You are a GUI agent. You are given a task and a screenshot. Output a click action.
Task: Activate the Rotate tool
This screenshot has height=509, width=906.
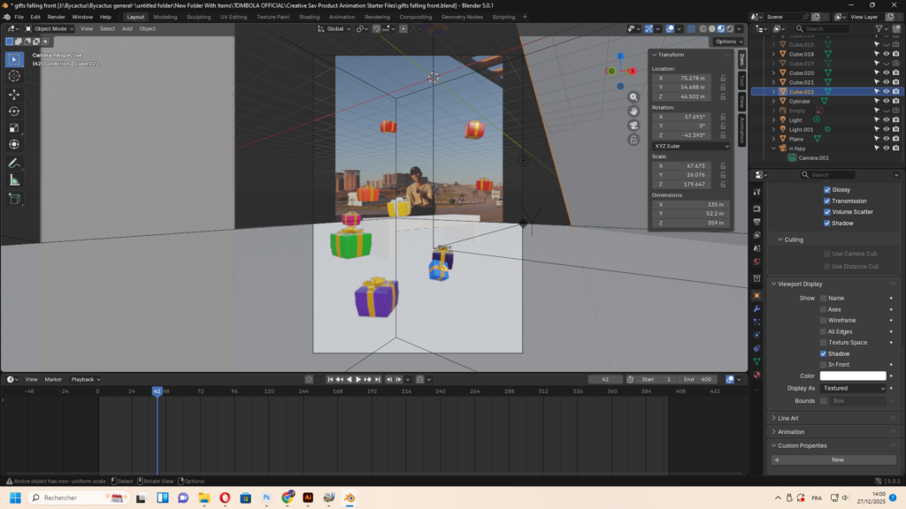(14, 110)
